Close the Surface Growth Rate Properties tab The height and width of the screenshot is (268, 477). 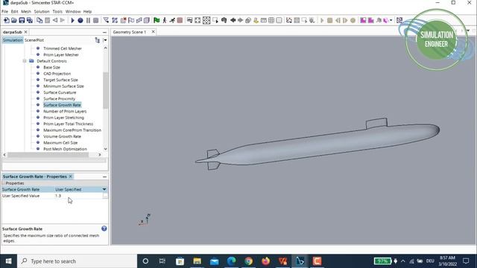click(x=71, y=176)
